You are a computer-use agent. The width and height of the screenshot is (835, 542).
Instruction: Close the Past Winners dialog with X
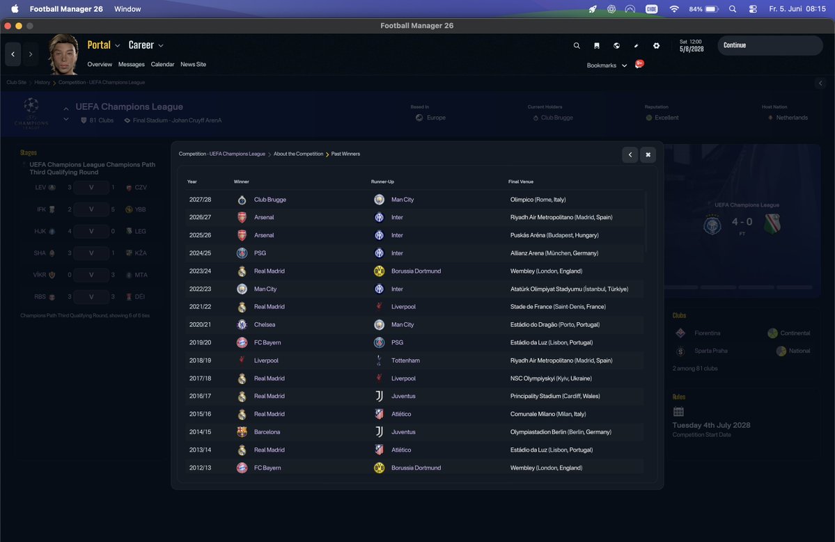pyautogui.click(x=648, y=154)
